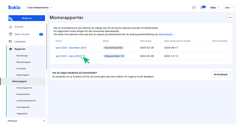Open the april 2024 – december 2024 period
The height and width of the screenshot is (124, 236).
coord(71,47)
